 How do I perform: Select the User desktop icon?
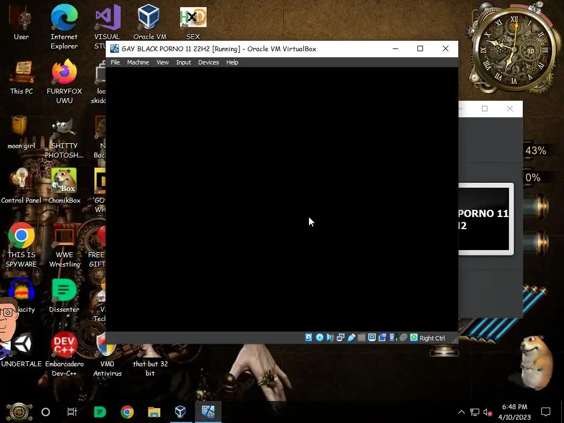click(x=21, y=23)
